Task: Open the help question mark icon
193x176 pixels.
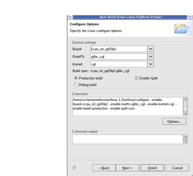Action: pyautogui.click(x=74, y=168)
